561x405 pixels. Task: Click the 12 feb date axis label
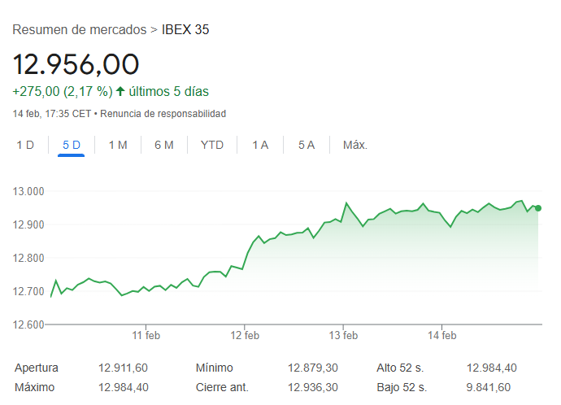tap(245, 335)
